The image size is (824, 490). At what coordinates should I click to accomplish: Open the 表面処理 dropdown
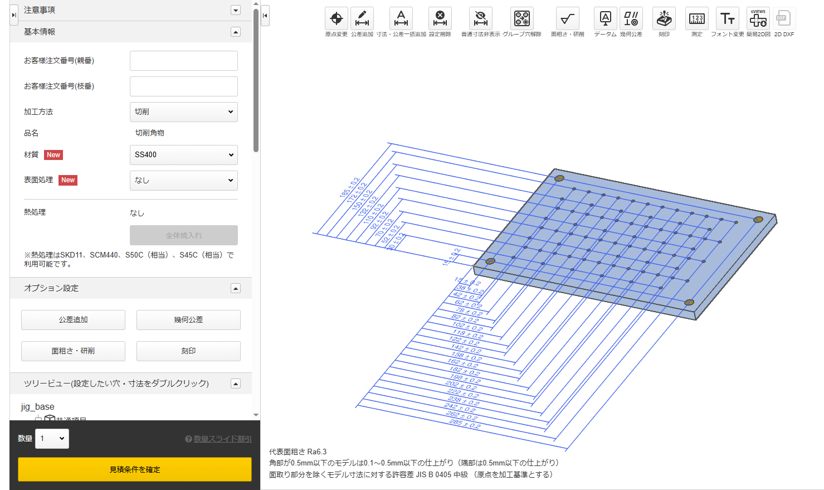(183, 181)
